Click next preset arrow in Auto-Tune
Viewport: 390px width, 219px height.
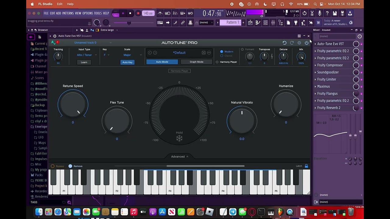[x=155, y=53]
